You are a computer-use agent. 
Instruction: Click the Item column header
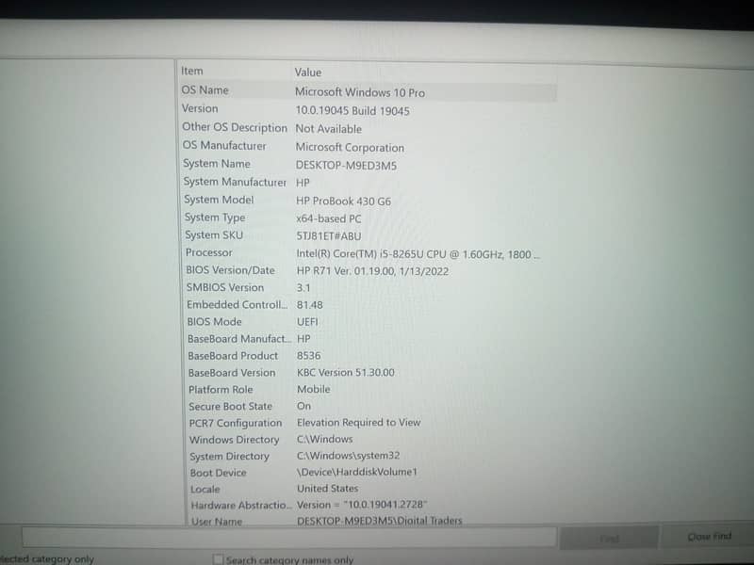point(192,72)
